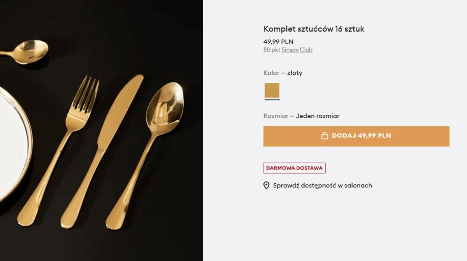Click the large golden spoon in photo
The image size is (467, 261).
145,156
